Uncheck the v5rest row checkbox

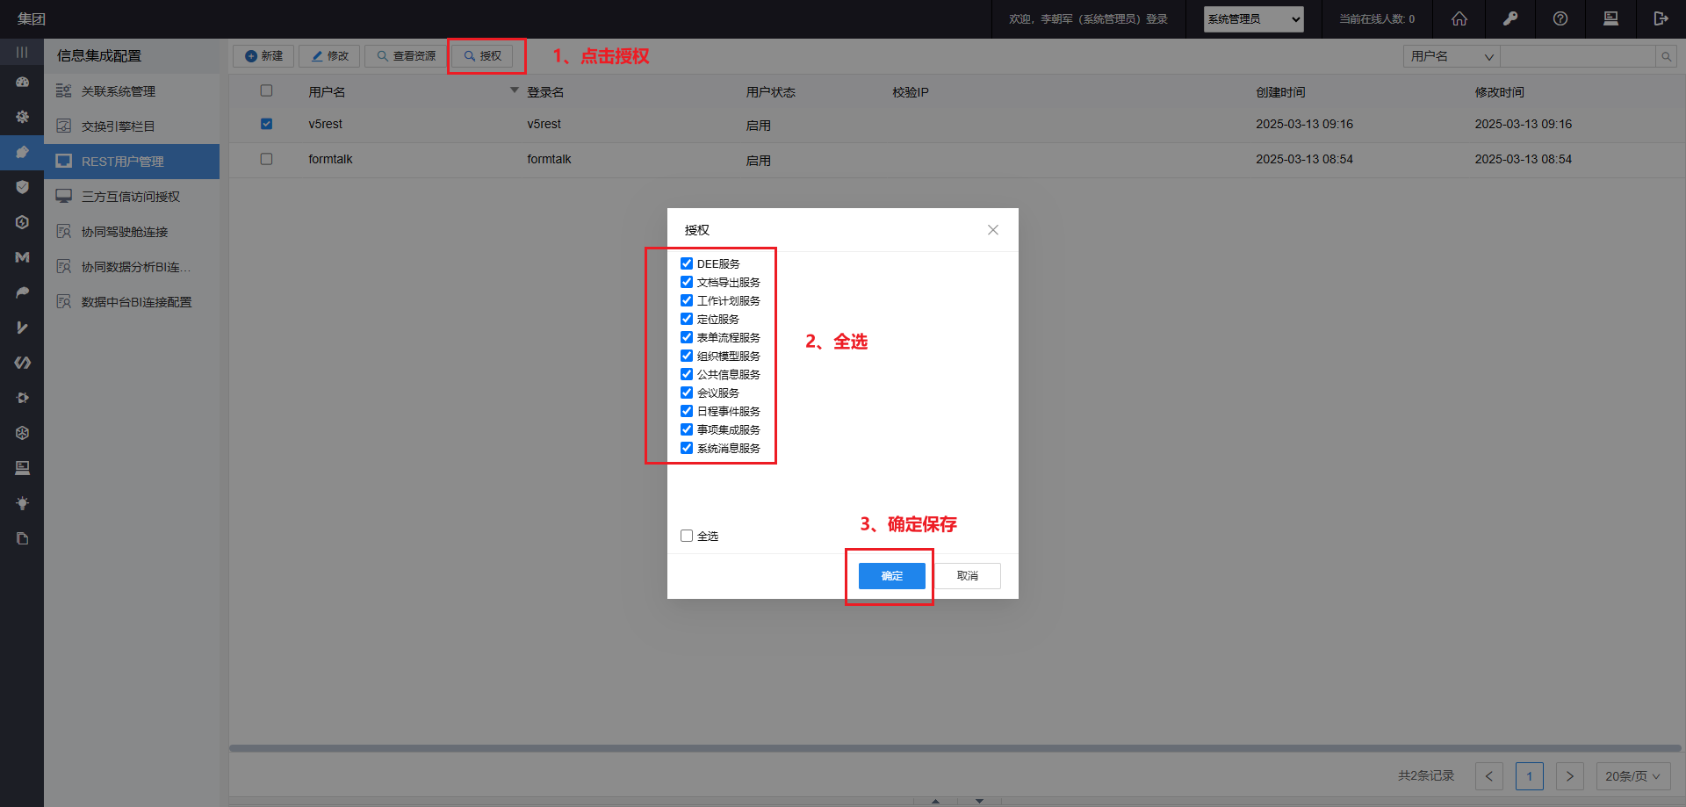click(x=267, y=124)
